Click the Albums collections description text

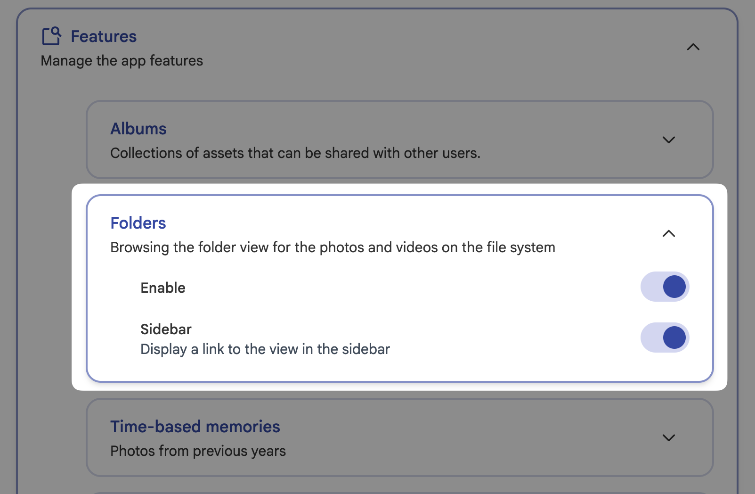coord(295,153)
